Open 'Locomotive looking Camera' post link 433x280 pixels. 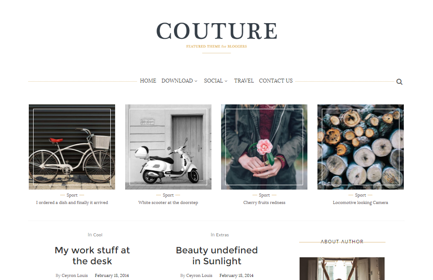[x=360, y=203]
